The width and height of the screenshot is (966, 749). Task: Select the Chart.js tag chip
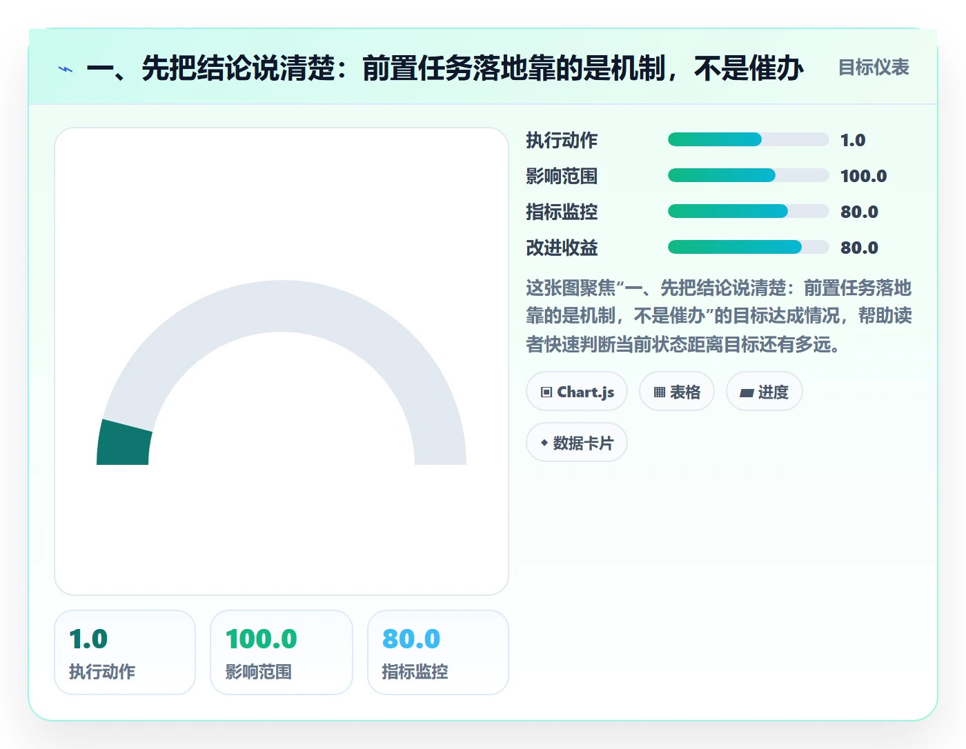[577, 392]
